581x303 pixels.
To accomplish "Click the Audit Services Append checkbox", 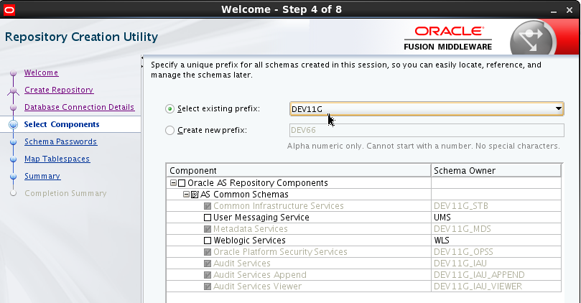I will point(208,275).
